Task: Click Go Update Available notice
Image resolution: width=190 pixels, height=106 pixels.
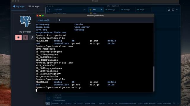Action: 147,103
